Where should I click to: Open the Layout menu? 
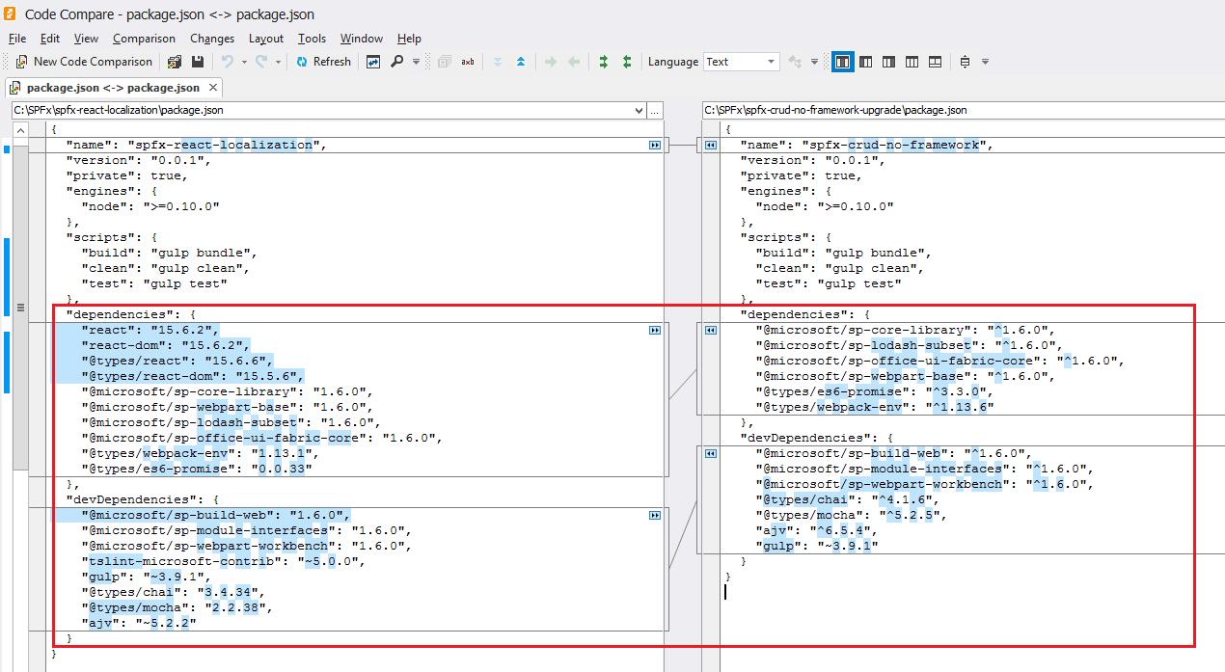coord(265,39)
